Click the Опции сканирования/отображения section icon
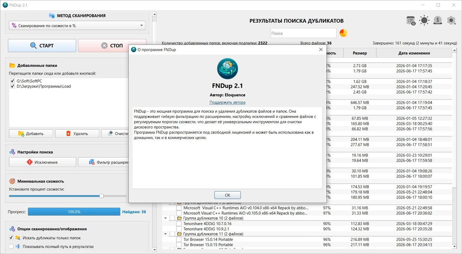The image size is (462, 254). [x=12, y=229]
